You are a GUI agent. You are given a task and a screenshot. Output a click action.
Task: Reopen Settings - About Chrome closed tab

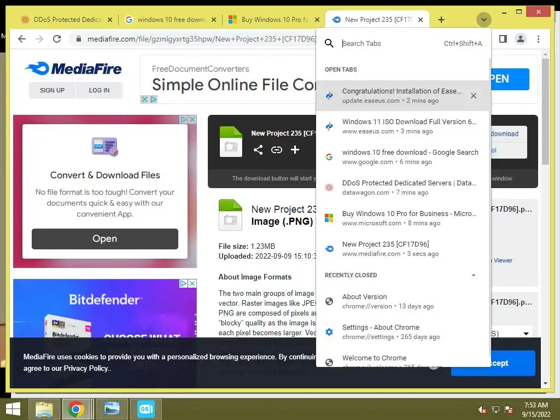coord(402,332)
